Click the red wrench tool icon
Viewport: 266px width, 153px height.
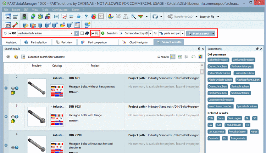pos(15,25)
